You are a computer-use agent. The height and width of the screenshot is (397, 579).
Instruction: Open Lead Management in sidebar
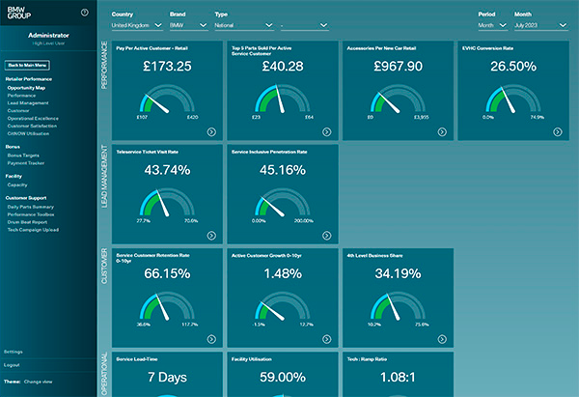pos(28,103)
